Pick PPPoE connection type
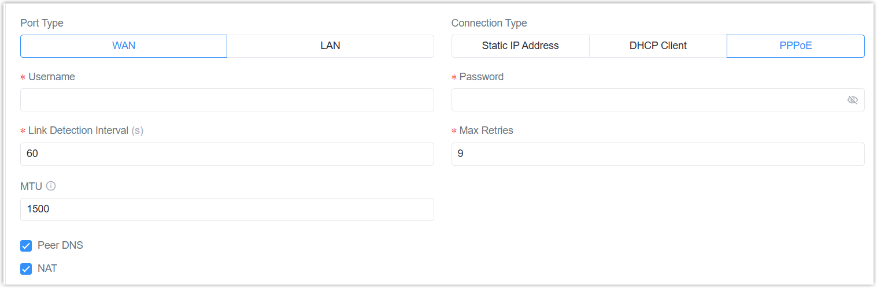 coord(795,46)
